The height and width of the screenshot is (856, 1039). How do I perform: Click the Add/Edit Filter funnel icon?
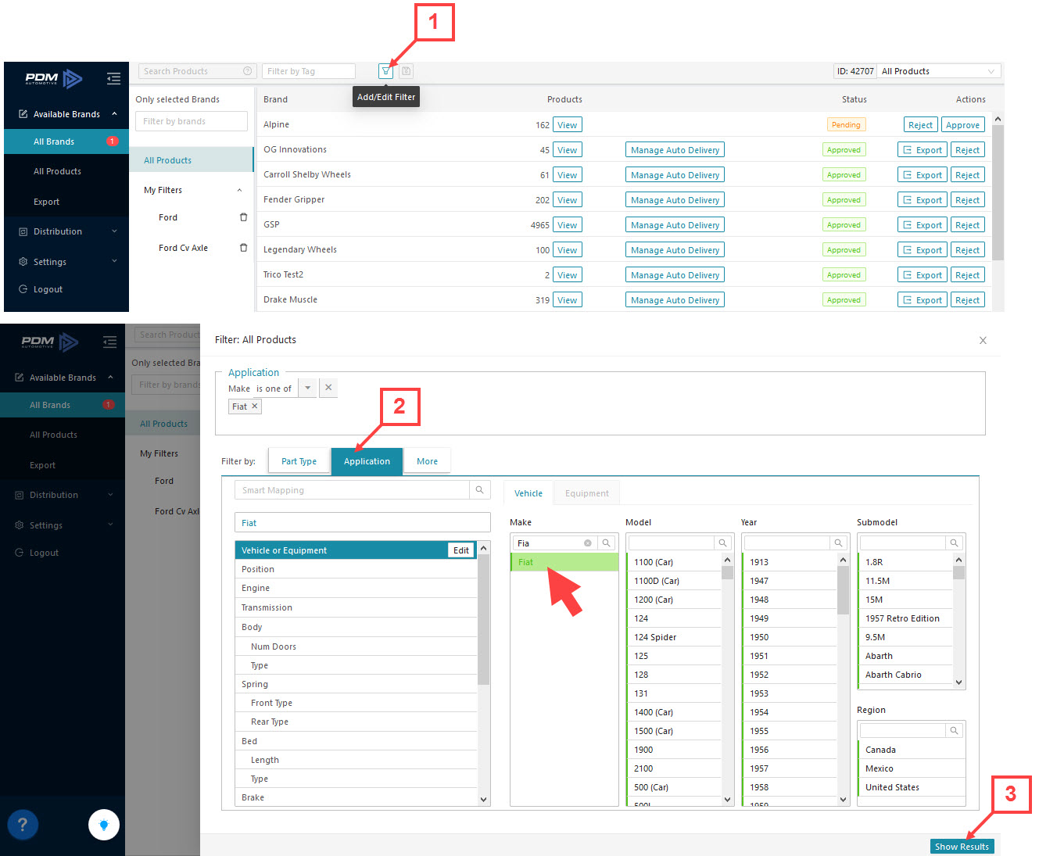click(x=385, y=71)
